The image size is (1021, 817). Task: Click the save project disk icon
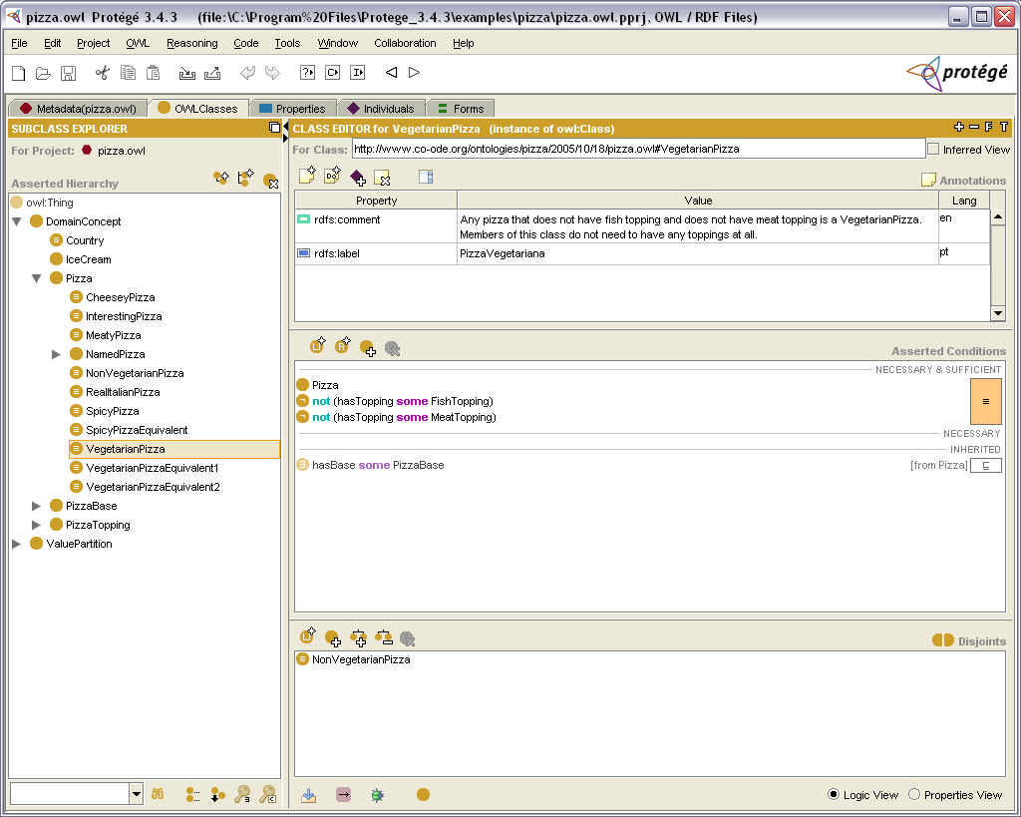(x=69, y=73)
